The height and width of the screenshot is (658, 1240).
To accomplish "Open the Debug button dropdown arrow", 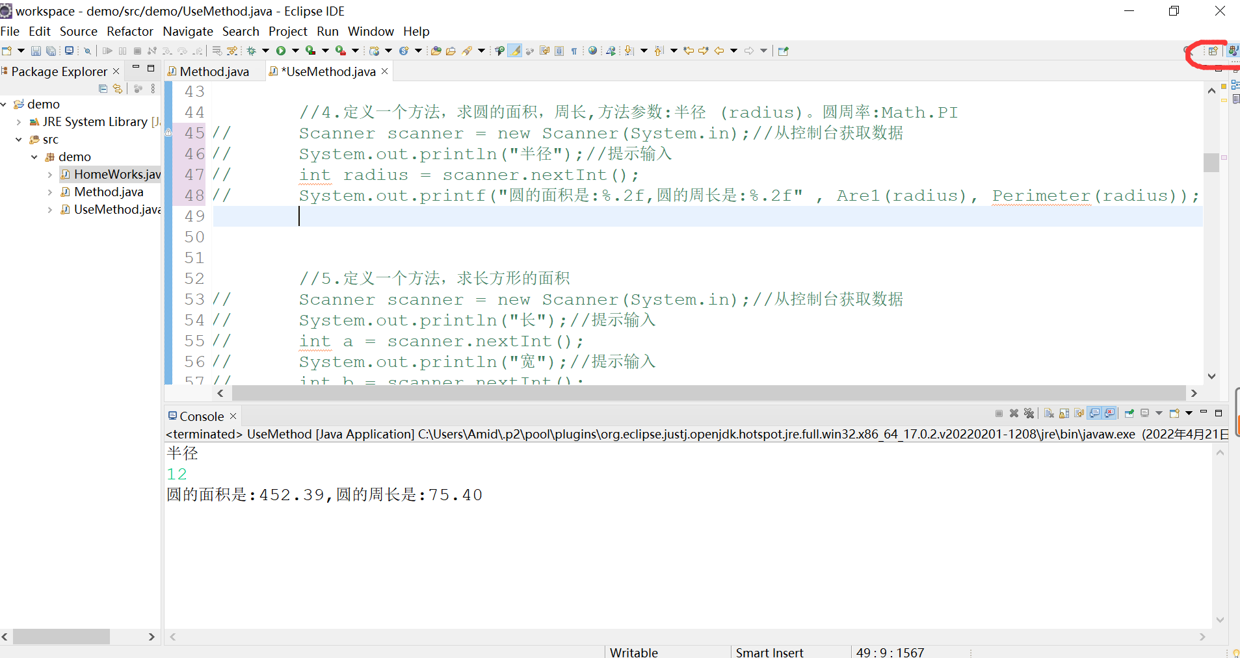I will tap(265, 51).
